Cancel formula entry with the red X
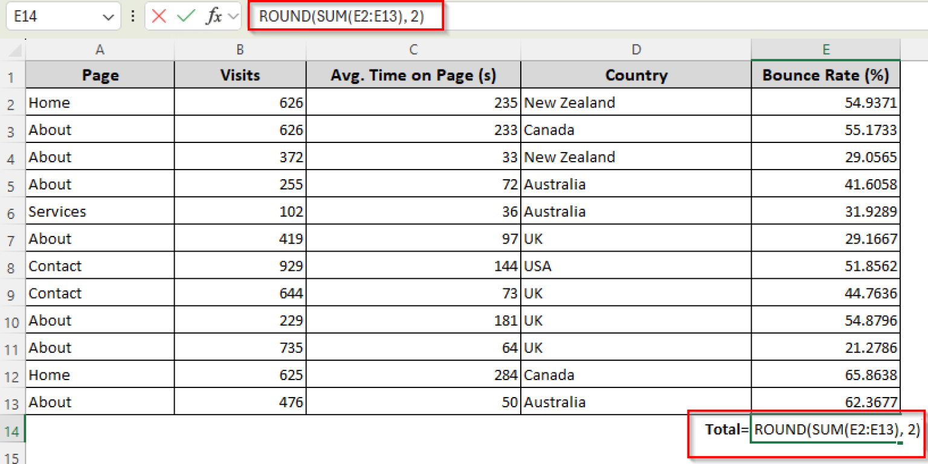Viewport: 928px width, 464px height. pos(158,16)
